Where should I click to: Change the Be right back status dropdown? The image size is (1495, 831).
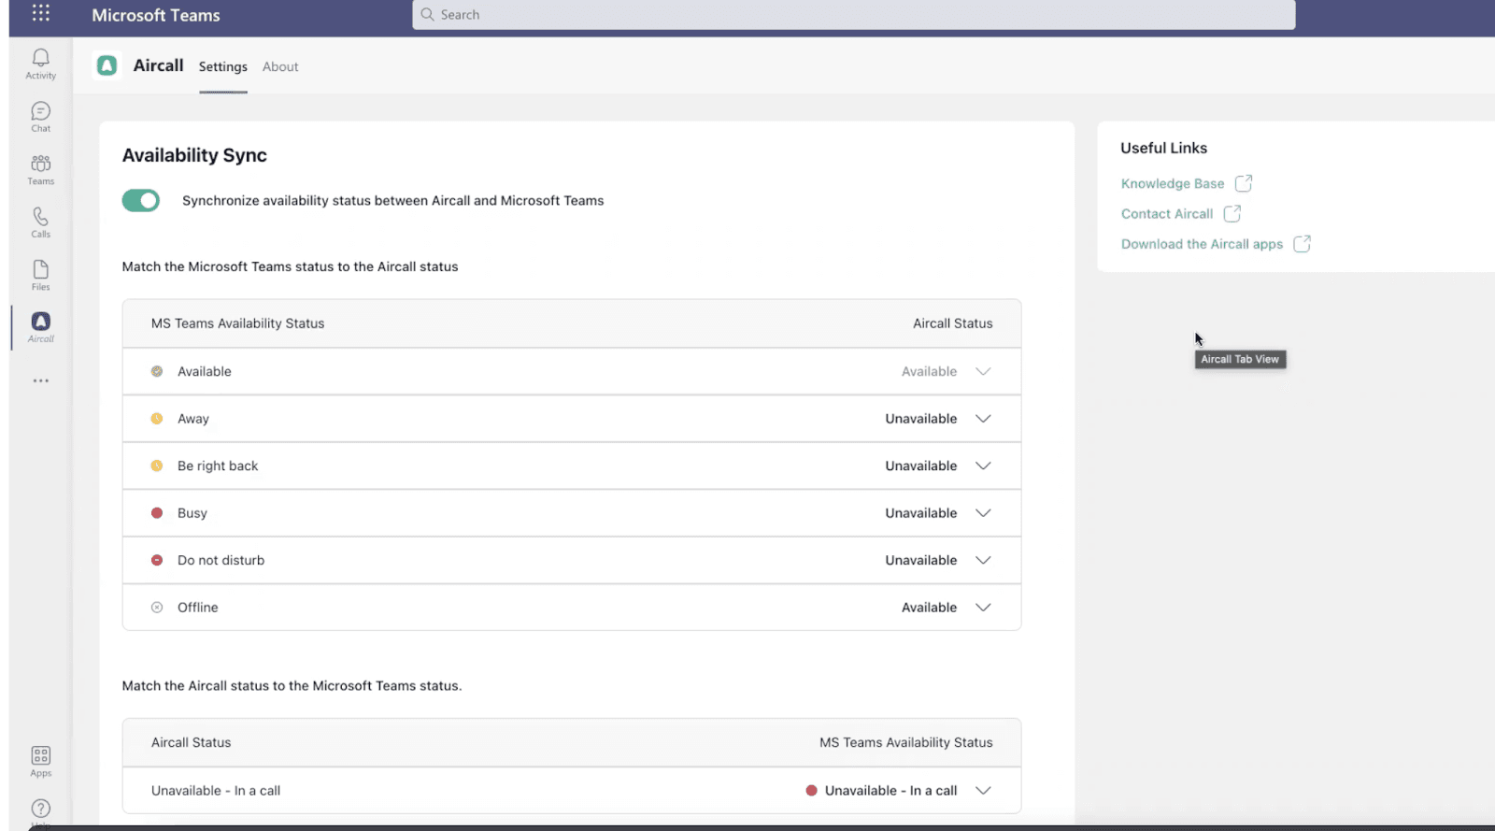(x=982, y=466)
